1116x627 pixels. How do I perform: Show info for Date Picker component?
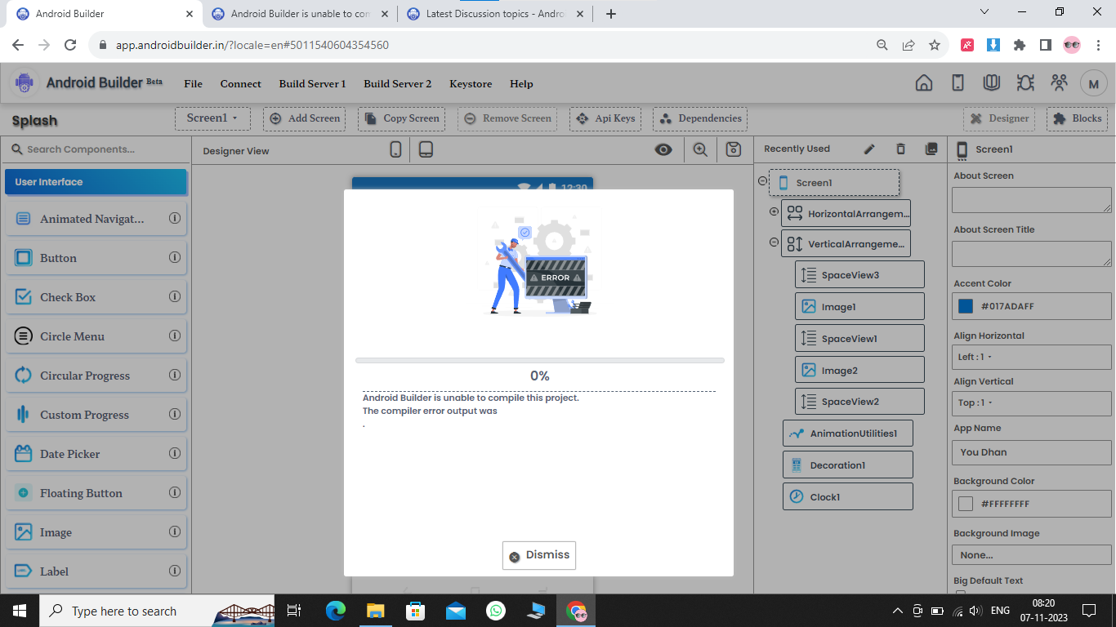[174, 453]
